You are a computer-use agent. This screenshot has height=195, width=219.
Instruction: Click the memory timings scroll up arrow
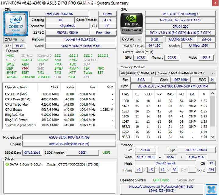pos(213,93)
